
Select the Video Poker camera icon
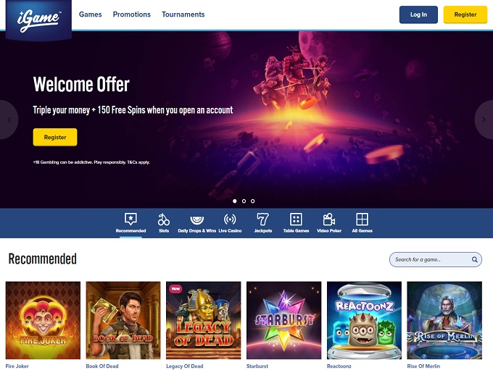tap(329, 219)
